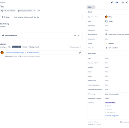Click the paperclip attachment icon
Screen dimensions: 129x128
(80, 53)
